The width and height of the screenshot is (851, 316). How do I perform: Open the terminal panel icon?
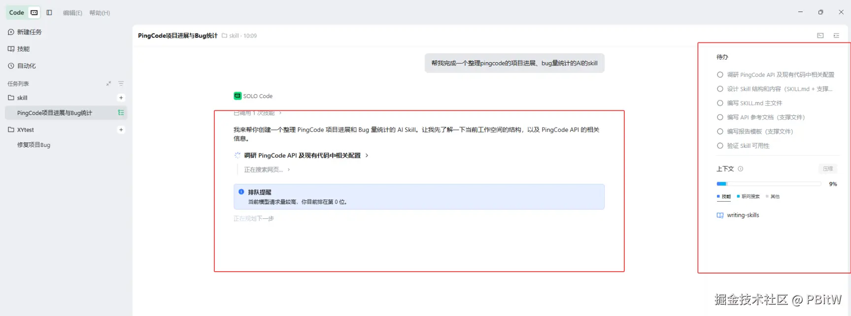point(820,35)
